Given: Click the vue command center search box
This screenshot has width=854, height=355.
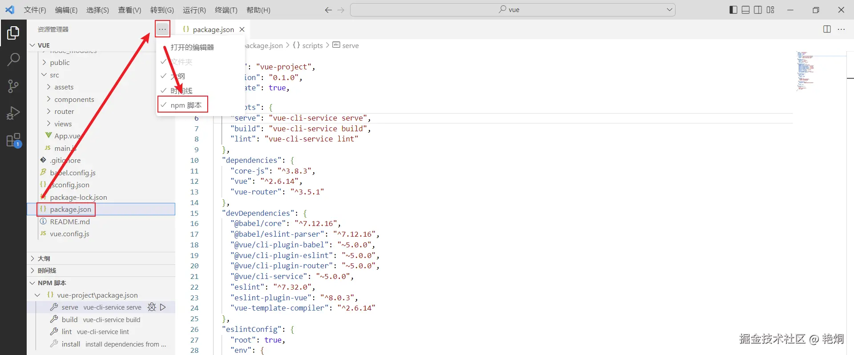Looking at the screenshot, I should (512, 10).
